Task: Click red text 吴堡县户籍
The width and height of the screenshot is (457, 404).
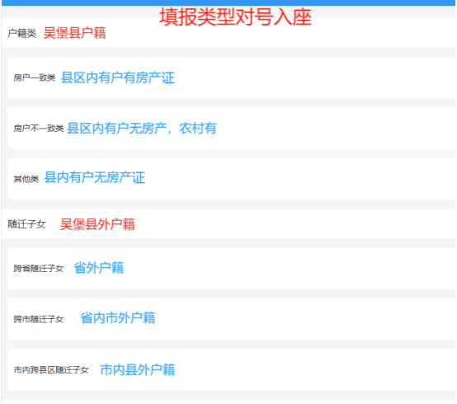Action: (x=74, y=33)
